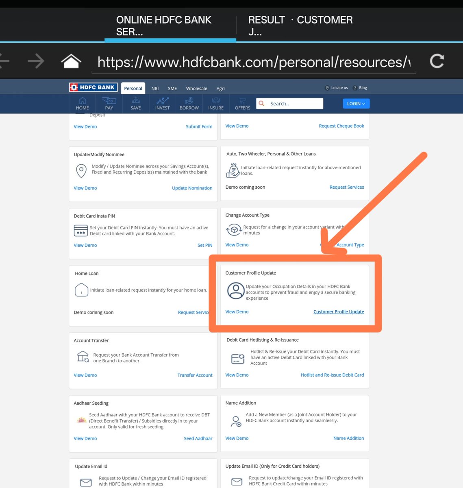Click the Set PIN link
Screen dimensions: 463x488
(x=205, y=246)
